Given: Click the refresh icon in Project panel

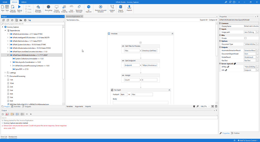Looking at the screenshot, I should pyautogui.click(x=12, y=20).
